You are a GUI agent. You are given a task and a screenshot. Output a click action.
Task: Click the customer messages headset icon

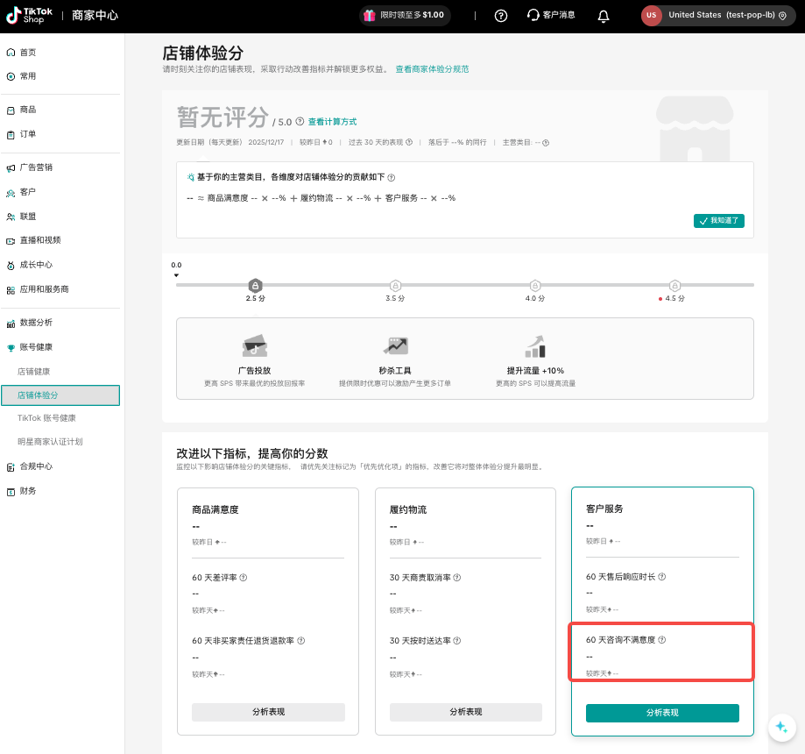coord(533,16)
